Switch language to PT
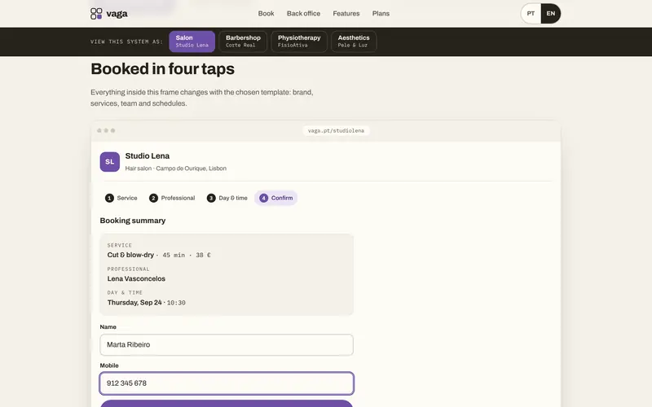 [531, 14]
